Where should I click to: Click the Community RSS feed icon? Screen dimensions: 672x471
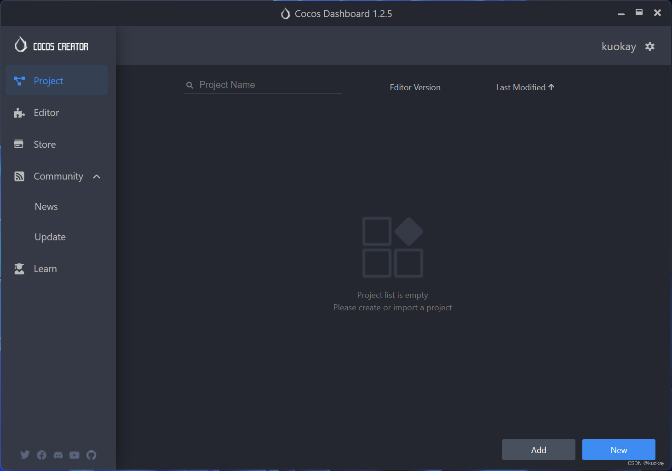point(19,176)
